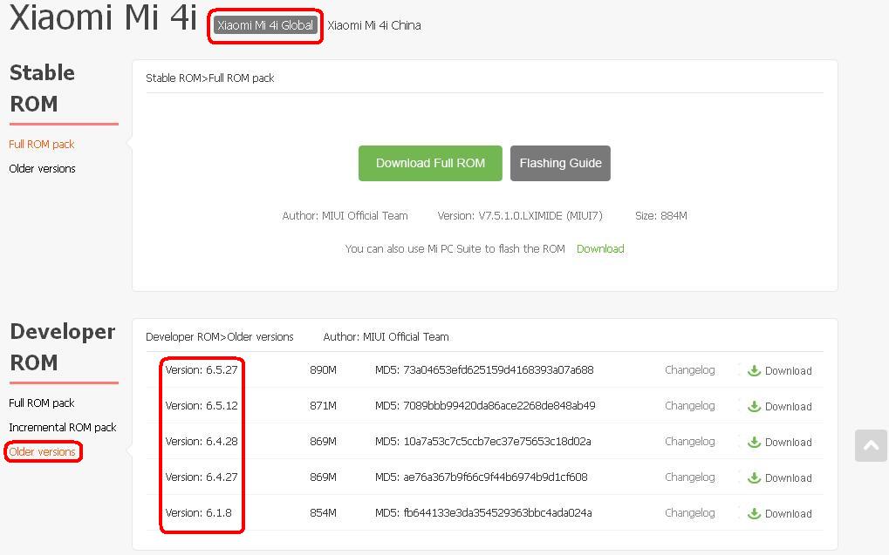Click the Stable ROM heading
The width and height of the screenshot is (889, 555).
(x=42, y=88)
